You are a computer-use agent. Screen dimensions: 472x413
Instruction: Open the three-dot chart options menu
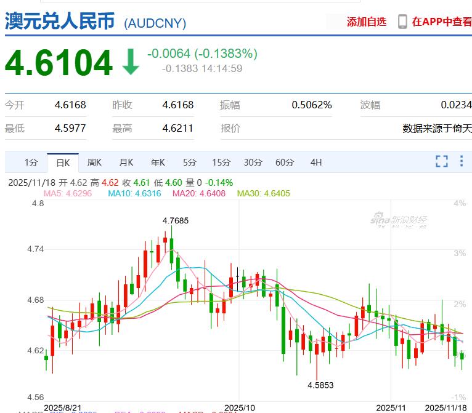(x=461, y=162)
